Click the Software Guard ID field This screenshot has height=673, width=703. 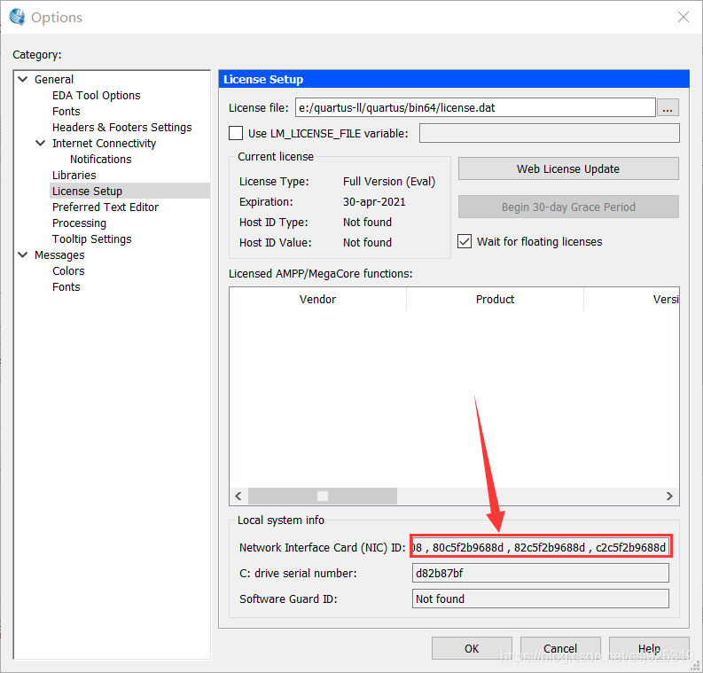541,599
